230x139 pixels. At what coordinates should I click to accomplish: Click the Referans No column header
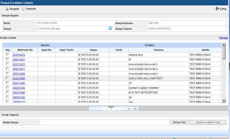pos(25,50)
